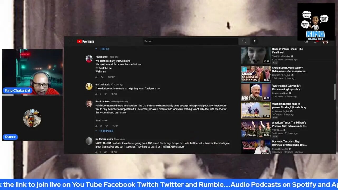Like Young chris's comment
Image resolution: width=338 pixels, height=190 pixels.
pyautogui.click(x=97, y=77)
